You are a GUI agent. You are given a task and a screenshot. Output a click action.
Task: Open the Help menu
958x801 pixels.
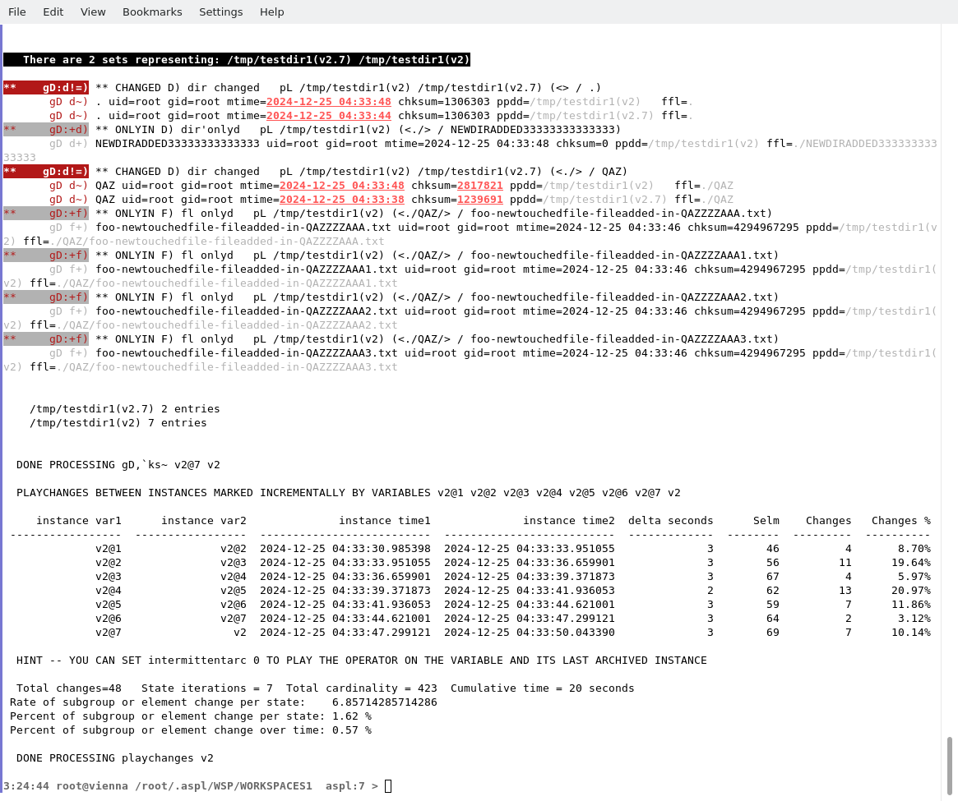click(271, 12)
